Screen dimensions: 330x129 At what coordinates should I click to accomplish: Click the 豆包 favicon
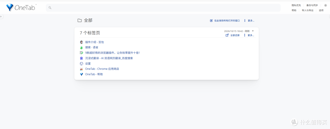pos(82,42)
